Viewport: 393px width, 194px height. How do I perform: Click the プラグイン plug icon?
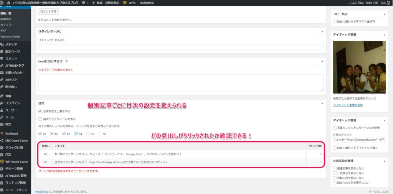tap(2, 103)
